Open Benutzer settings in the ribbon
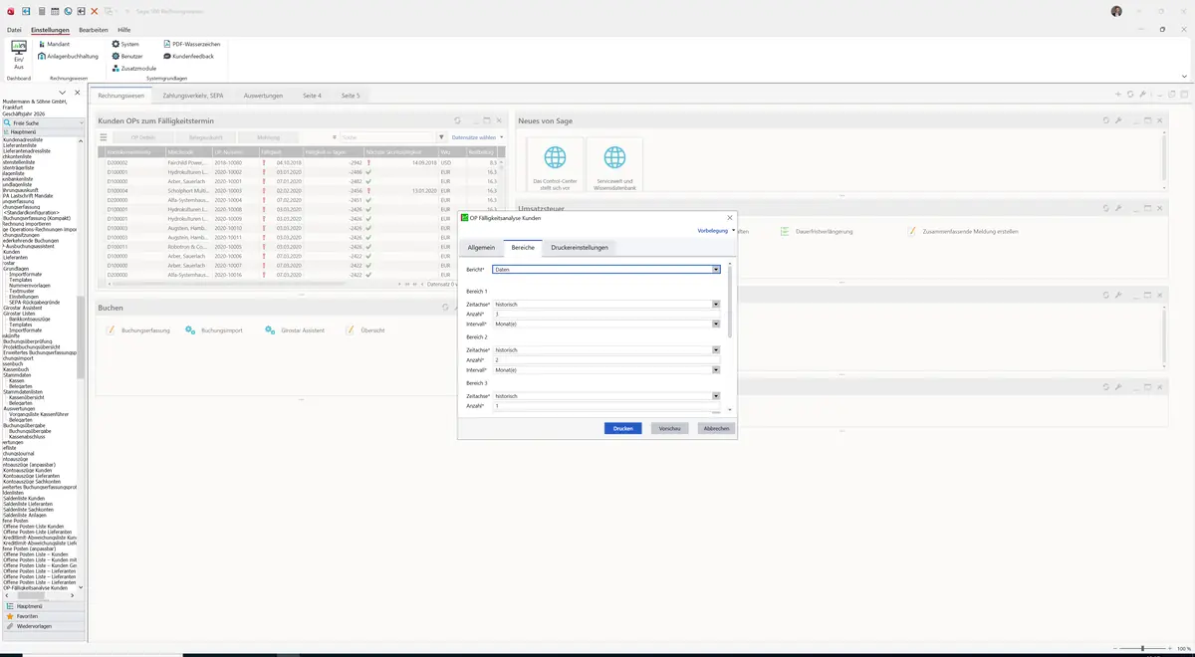The image size is (1195, 657). (x=127, y=56)
